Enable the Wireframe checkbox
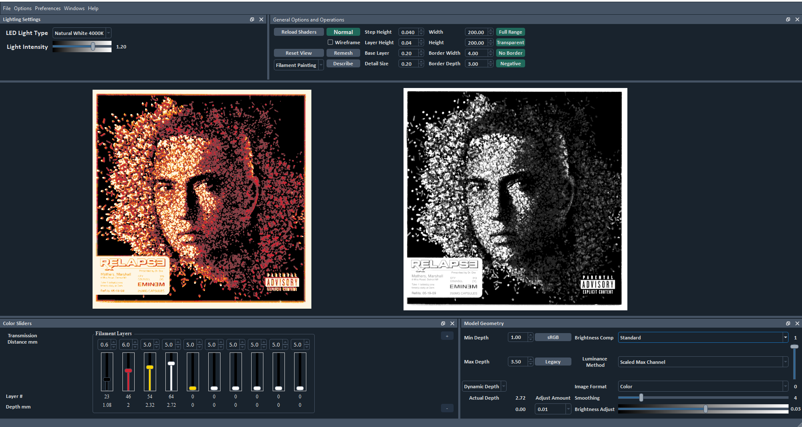The image size is (802, 427). point(331,42)
